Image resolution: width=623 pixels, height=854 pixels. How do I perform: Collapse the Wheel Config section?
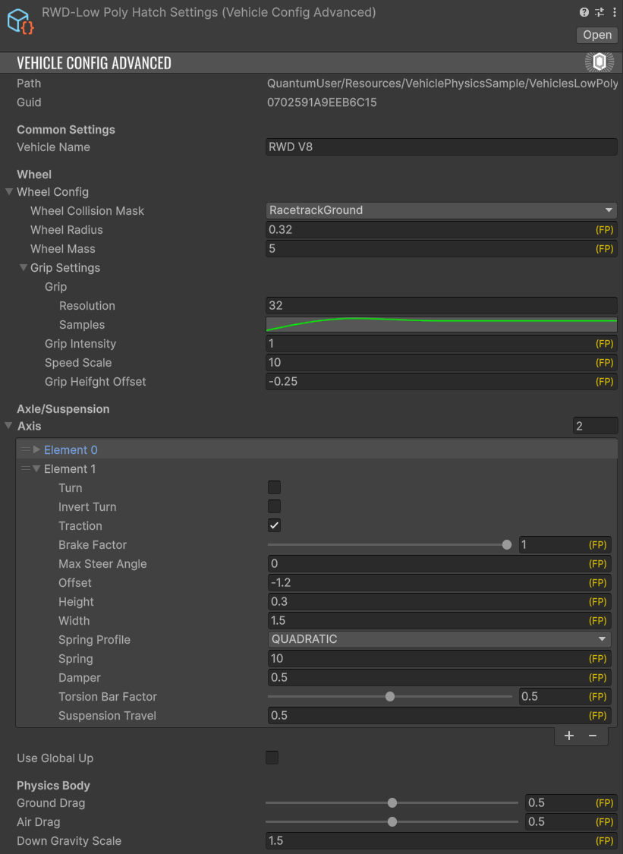point(9,192)
